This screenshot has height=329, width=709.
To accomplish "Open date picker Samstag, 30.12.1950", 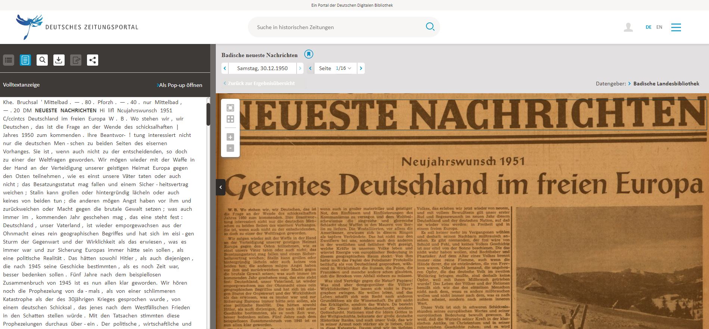I will pyautogui.click(x=262, y=68).
